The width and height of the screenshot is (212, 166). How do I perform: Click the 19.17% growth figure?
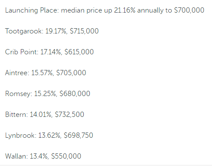(56, 31)
